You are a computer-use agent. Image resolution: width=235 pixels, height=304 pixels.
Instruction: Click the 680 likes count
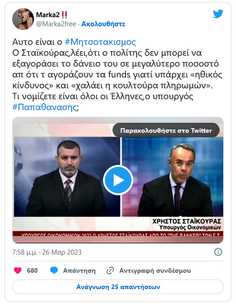click(32, 270)
